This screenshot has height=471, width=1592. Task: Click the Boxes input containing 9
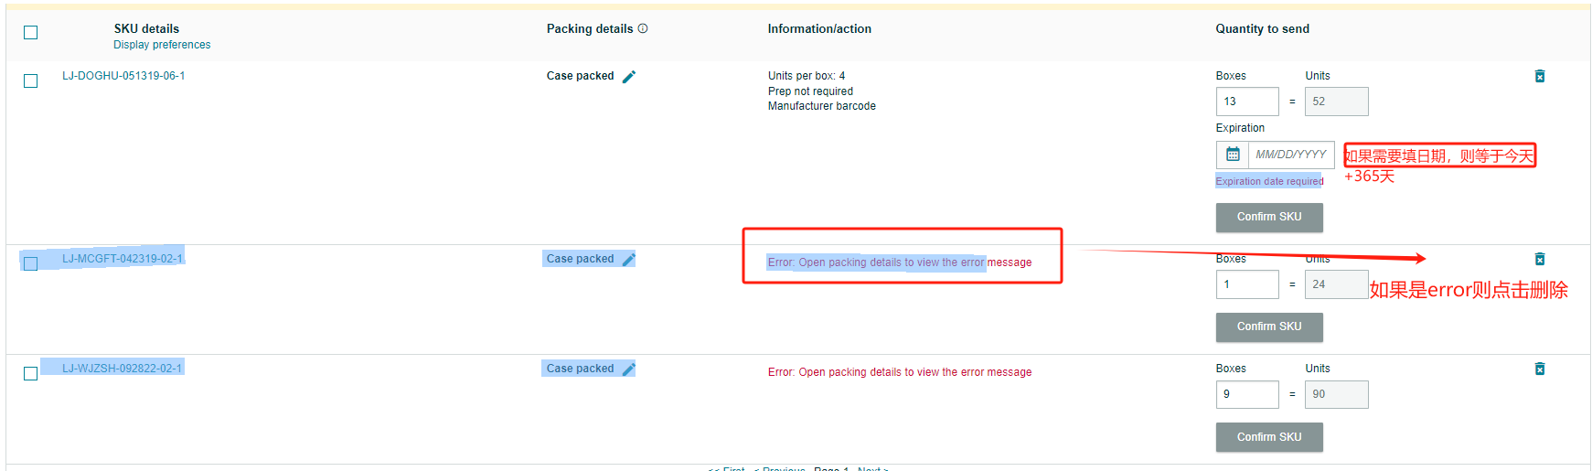click(1247, 394)
